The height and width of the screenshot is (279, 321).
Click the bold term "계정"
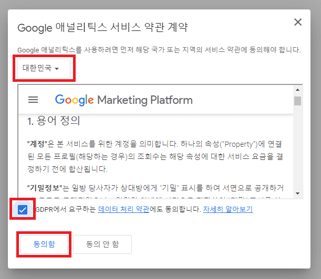click(37, 144)
